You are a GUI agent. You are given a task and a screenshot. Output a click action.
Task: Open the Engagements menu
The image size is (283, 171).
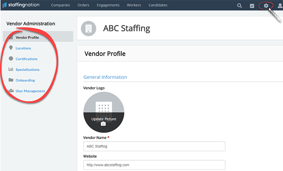108,5
